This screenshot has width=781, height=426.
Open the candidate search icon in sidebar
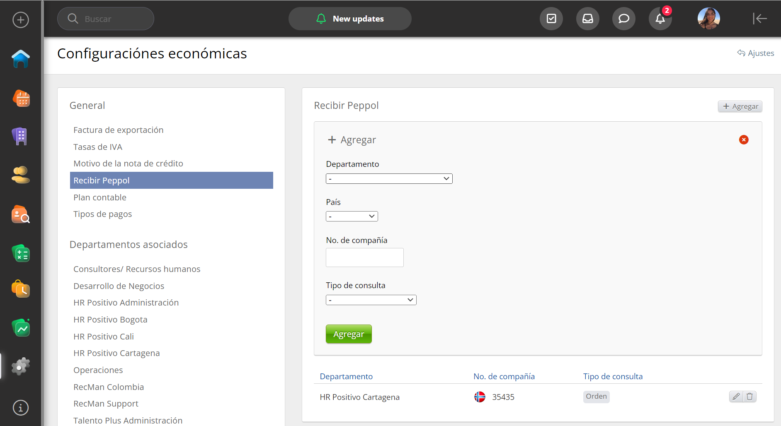click(21, 214)
